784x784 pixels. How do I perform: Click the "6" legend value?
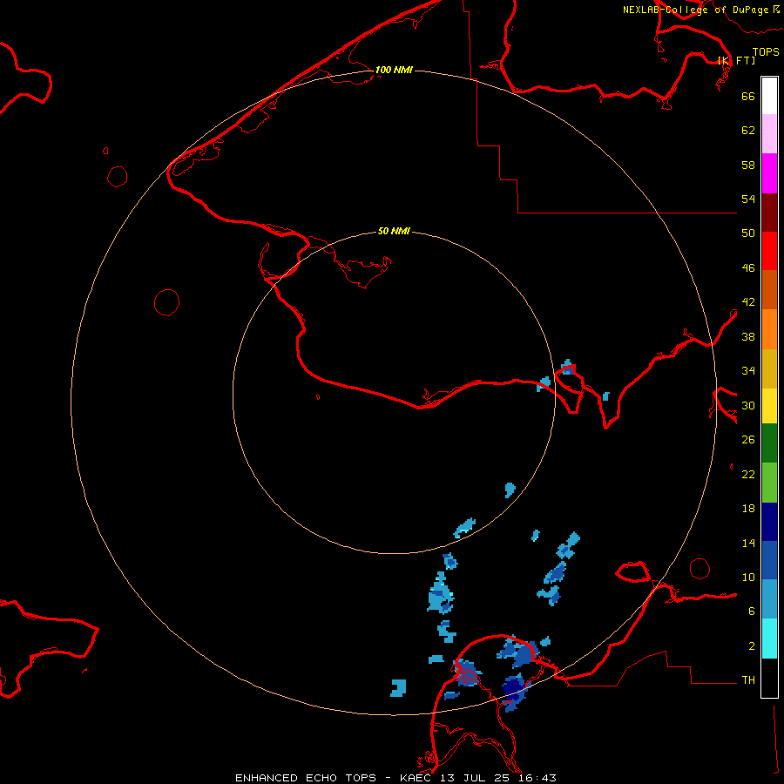752,612
